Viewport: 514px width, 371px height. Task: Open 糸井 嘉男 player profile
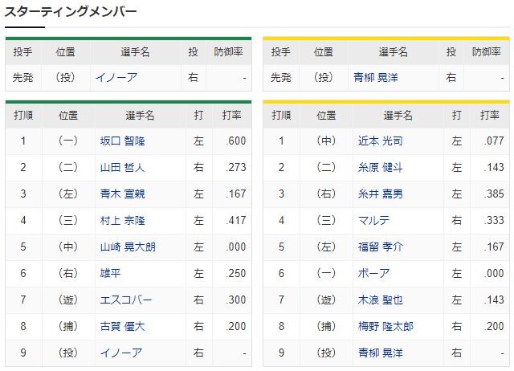tap(380, 194)
